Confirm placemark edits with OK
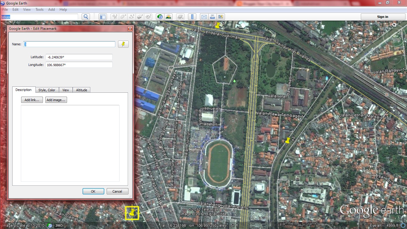 point(93,191)
